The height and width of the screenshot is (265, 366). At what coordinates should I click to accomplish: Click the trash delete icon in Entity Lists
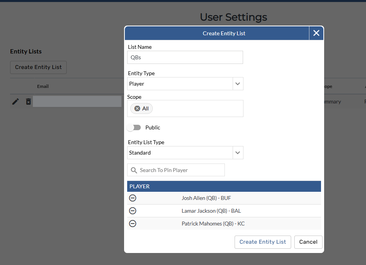(28, 102)
